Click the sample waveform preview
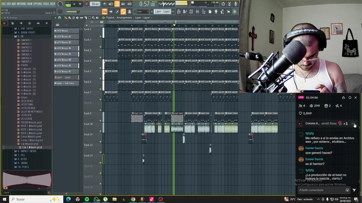Viewport: 362px width, 203px height. click(27, 180)
